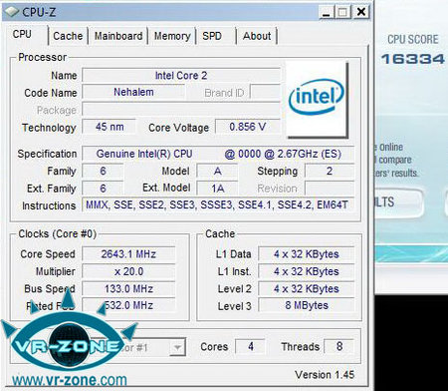Screen dimensions: 448x391
Task: Select the Memory tab
Action: [x=172, y=36]
